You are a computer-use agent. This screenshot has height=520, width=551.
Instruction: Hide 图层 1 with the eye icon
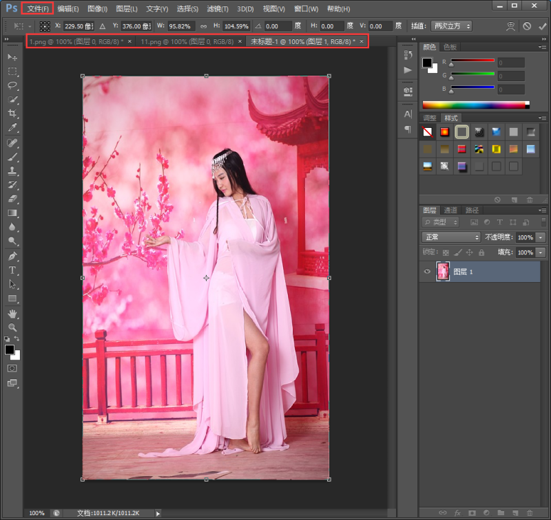coord(427,272)
